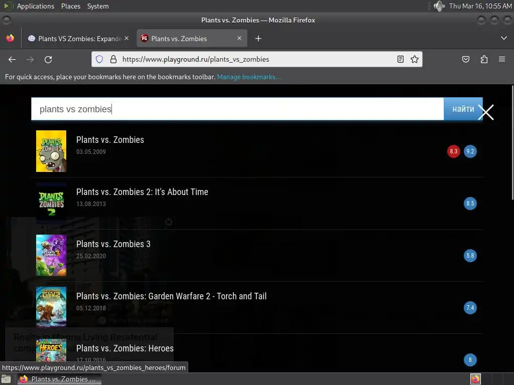
Task: Open Garden Warfare 2 - Torch and Tail result
Action: point(172,296)
